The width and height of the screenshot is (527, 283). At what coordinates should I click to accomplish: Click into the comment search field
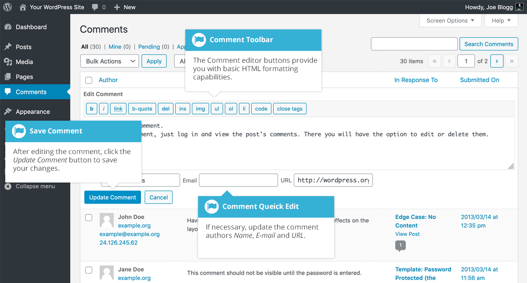pyautogui.click(x=414, y=44)
